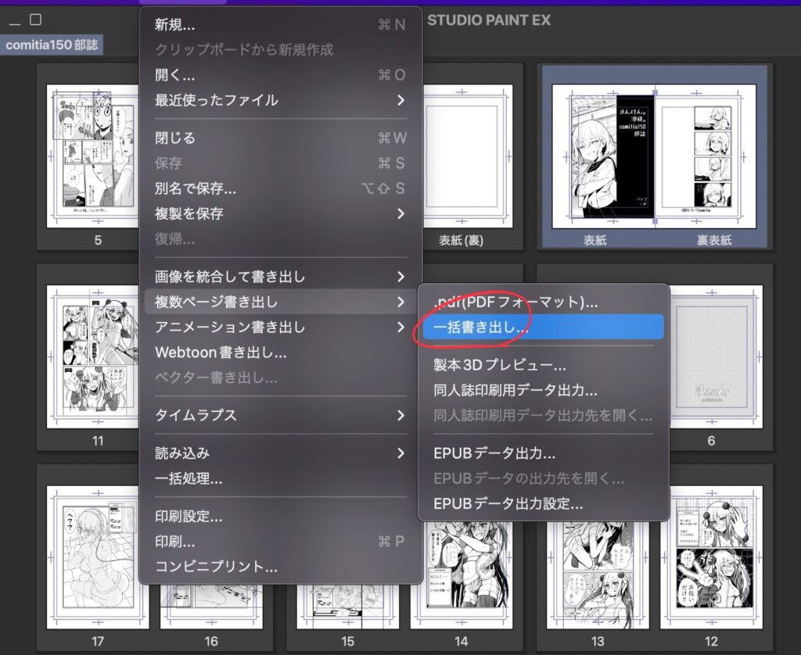Expand 読み込み submenu arrow

pos(401,453)
